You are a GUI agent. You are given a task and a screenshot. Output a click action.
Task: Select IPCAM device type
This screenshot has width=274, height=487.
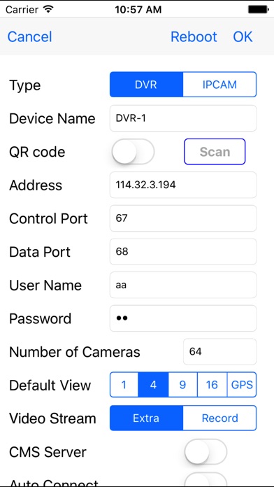click(219, 85)
